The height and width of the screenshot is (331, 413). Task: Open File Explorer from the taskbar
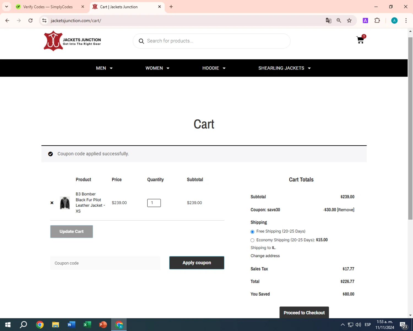(56, 325)
